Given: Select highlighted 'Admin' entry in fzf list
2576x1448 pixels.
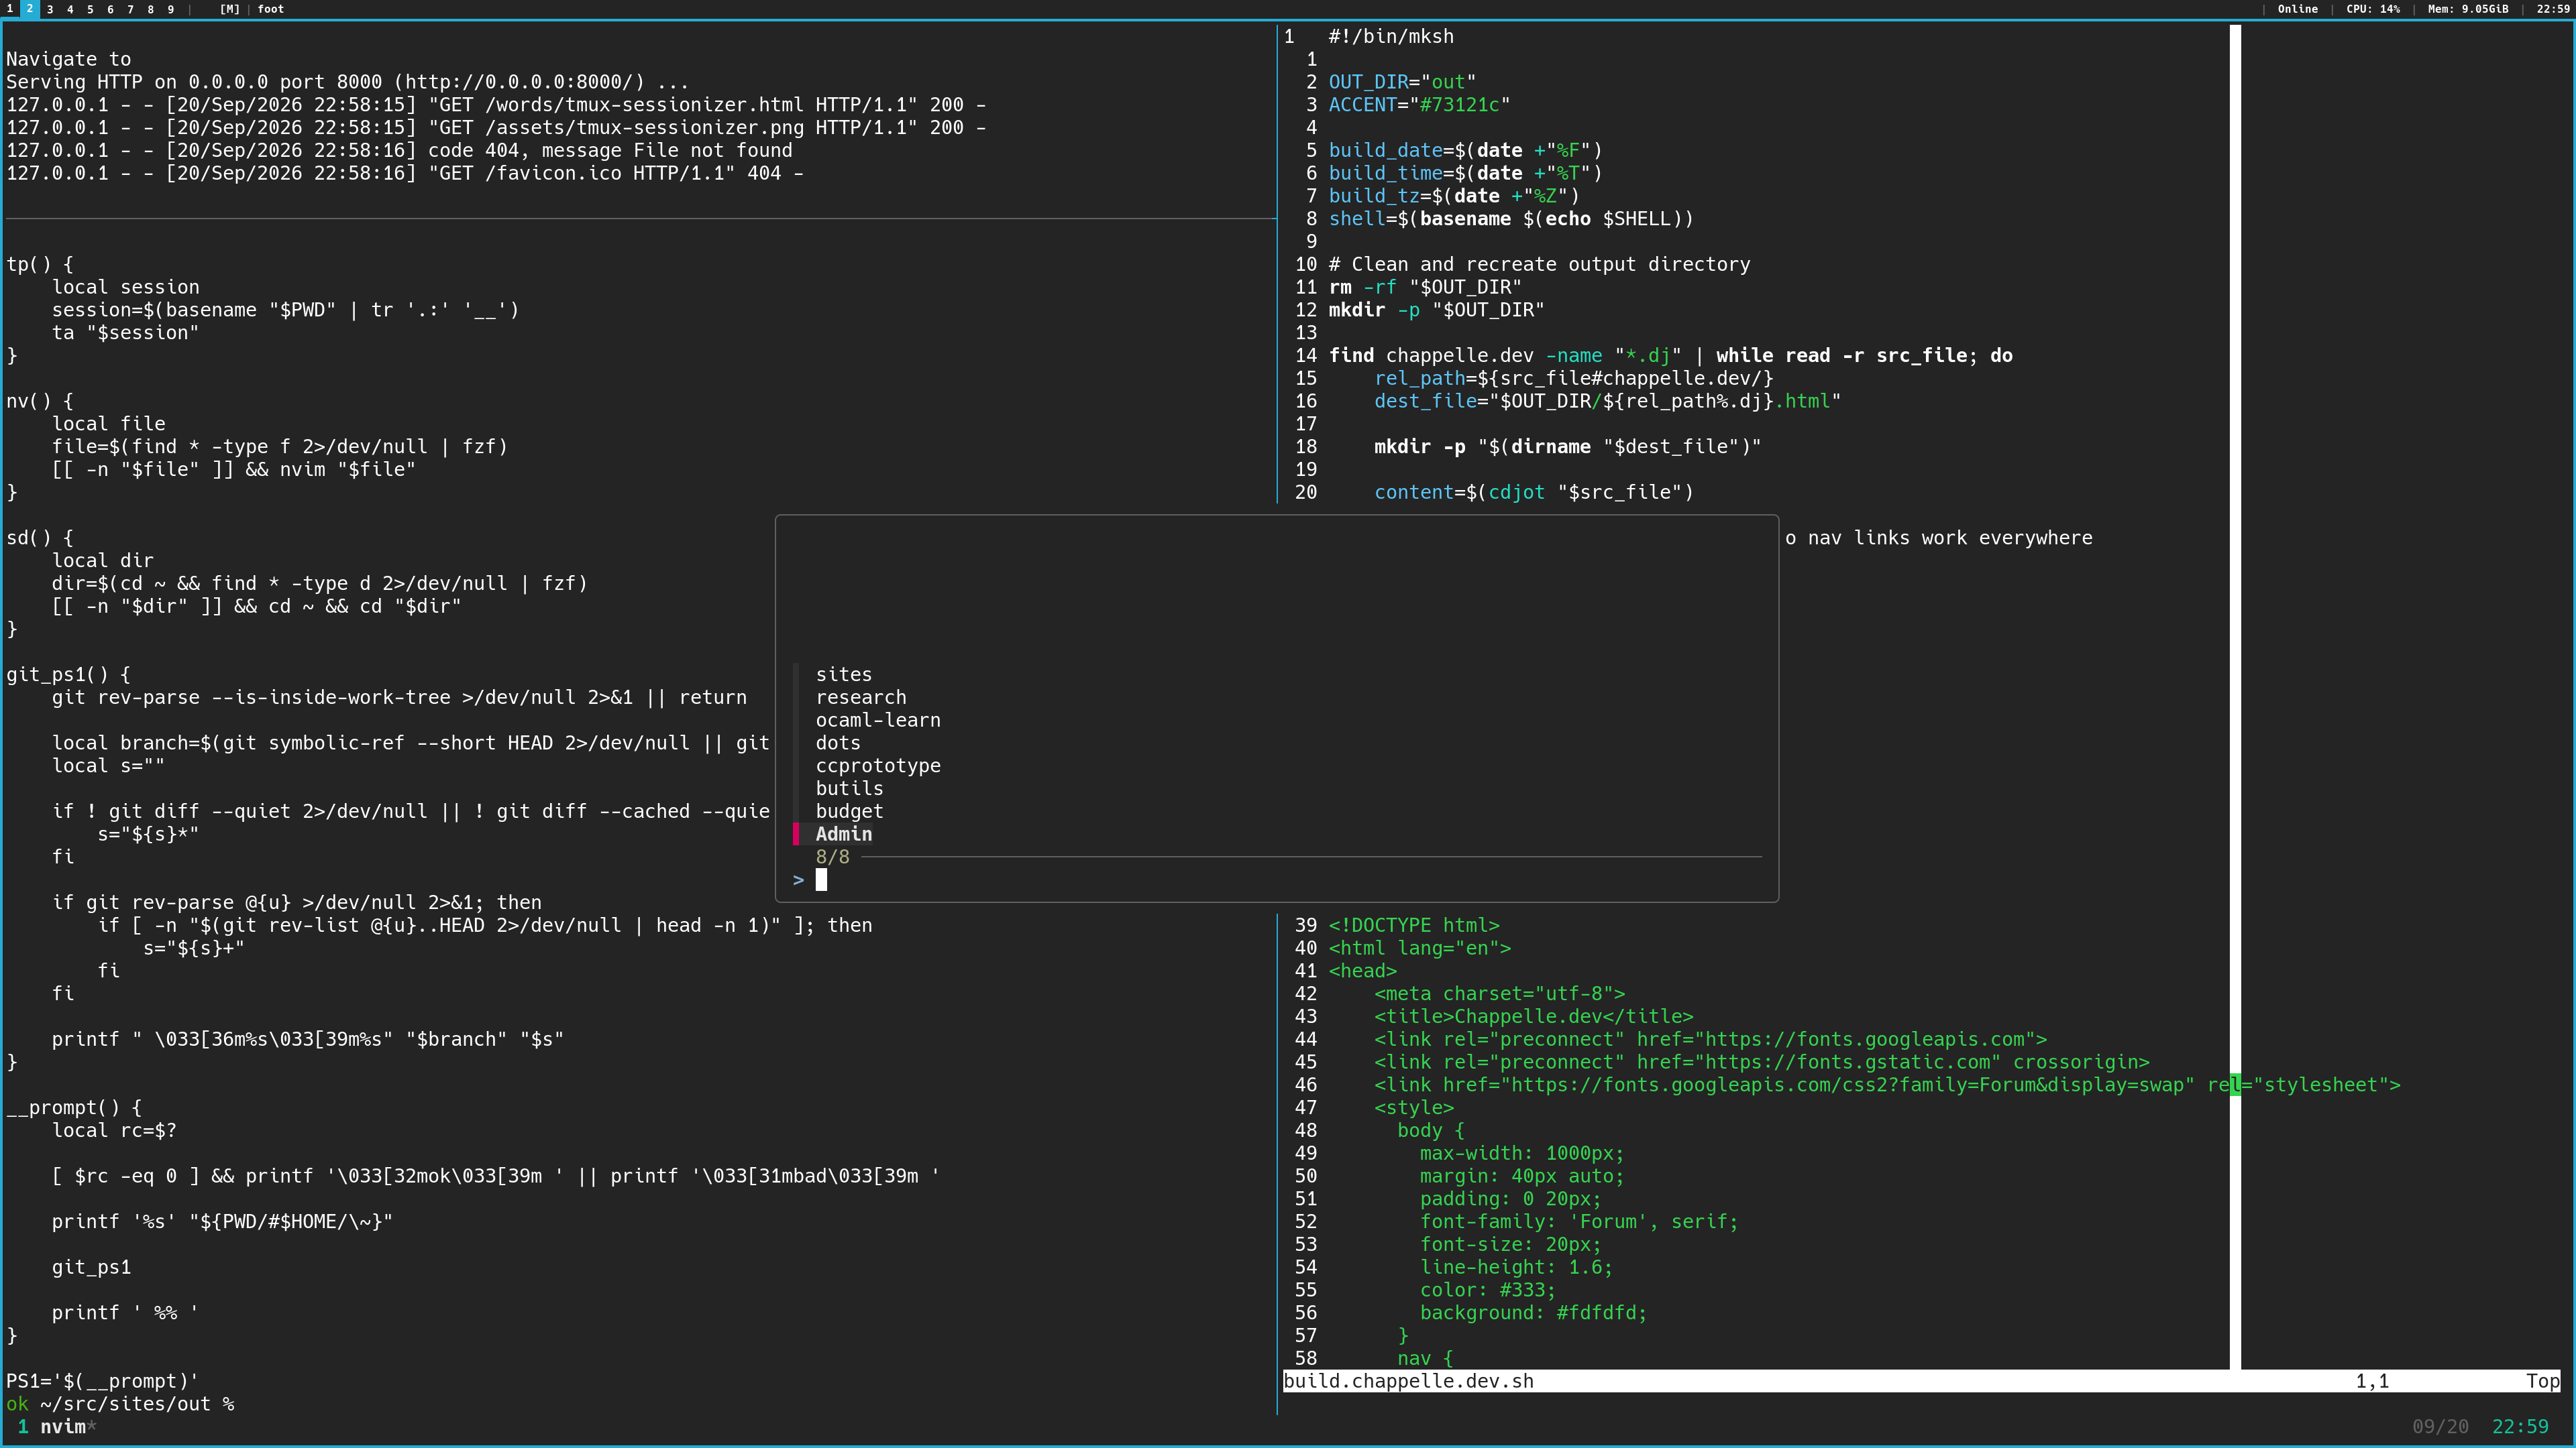Looking at the screenshot, I should tap(843, 835).
